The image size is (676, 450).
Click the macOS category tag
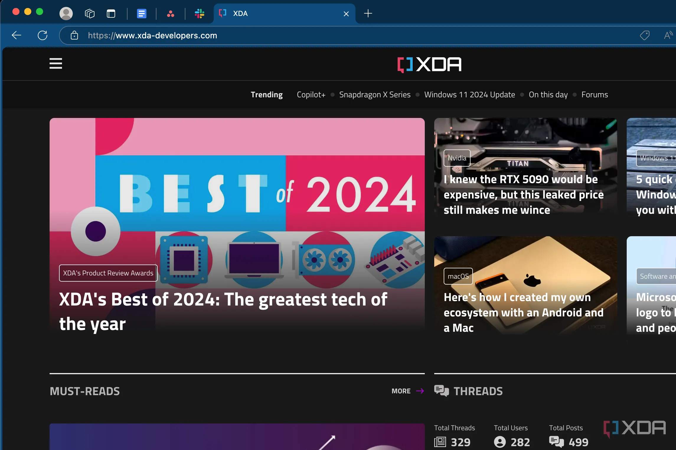[x=458, y=276]
